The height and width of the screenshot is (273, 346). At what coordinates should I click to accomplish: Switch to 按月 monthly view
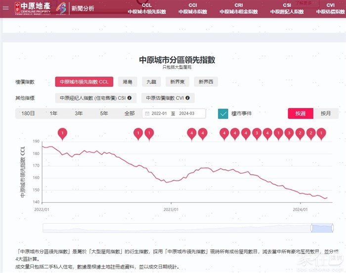tap(326, 114)
